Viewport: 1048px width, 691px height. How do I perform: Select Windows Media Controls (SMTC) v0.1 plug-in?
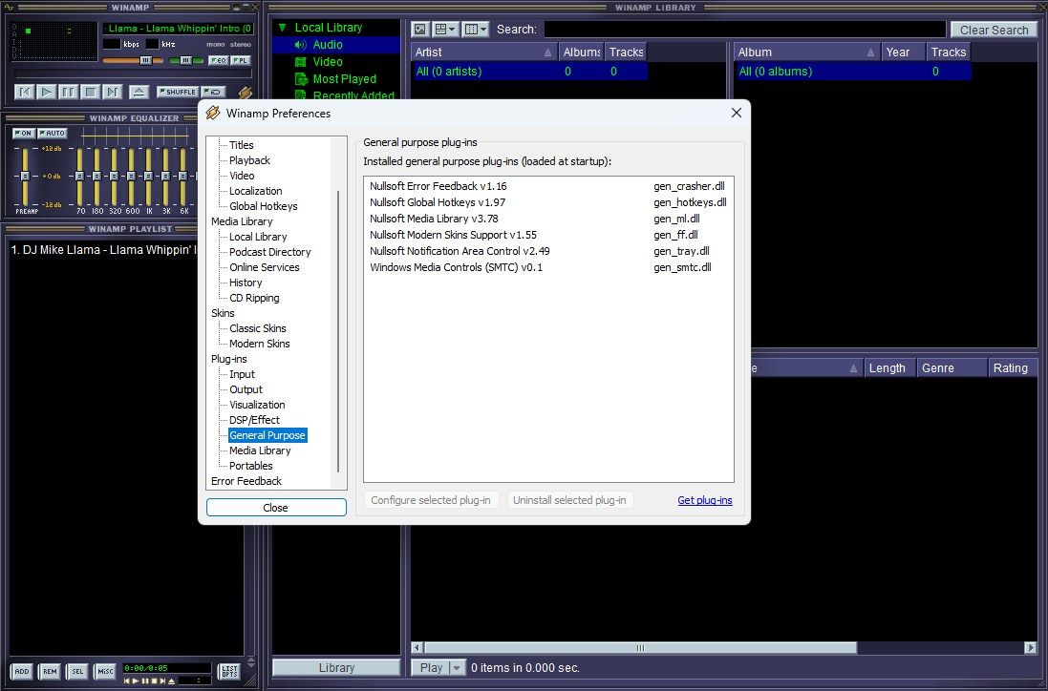pyautogui.click(x=548, y=267)
